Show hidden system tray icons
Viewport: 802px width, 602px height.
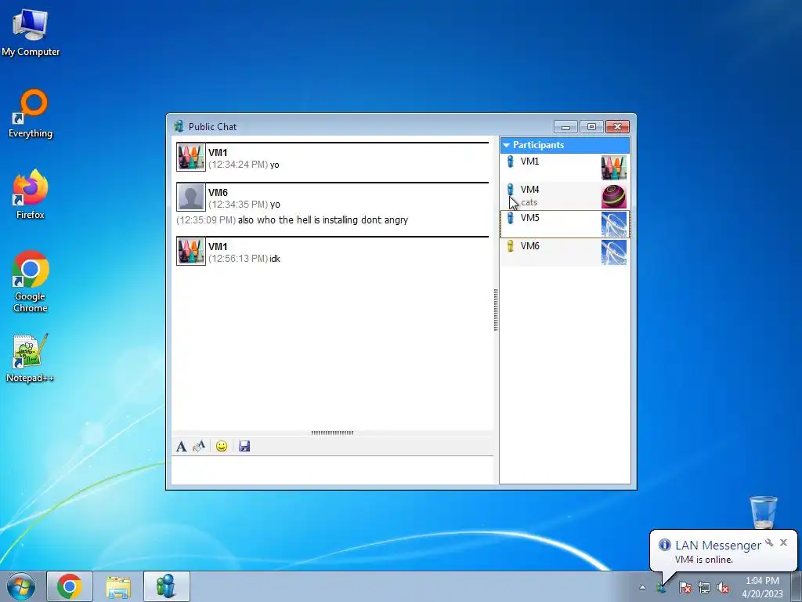642,587
